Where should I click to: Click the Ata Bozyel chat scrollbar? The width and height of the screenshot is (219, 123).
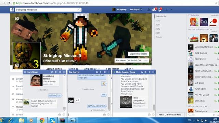109,103
